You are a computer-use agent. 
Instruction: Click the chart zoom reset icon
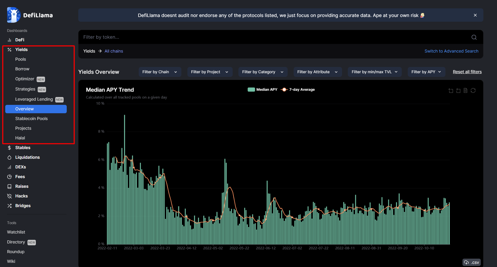(458, 90)
